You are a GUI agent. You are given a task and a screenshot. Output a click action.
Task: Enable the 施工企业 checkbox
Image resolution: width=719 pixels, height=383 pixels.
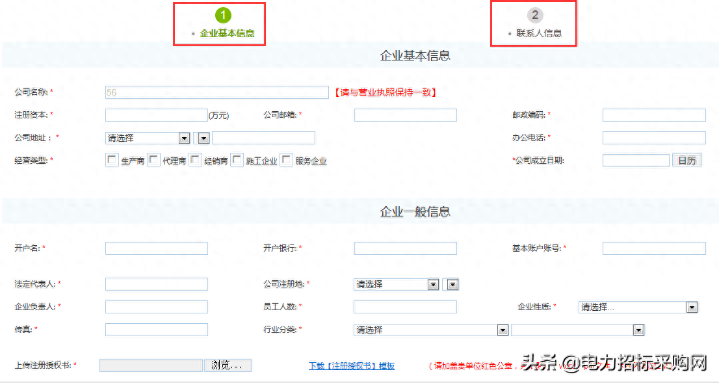point(237,160)
